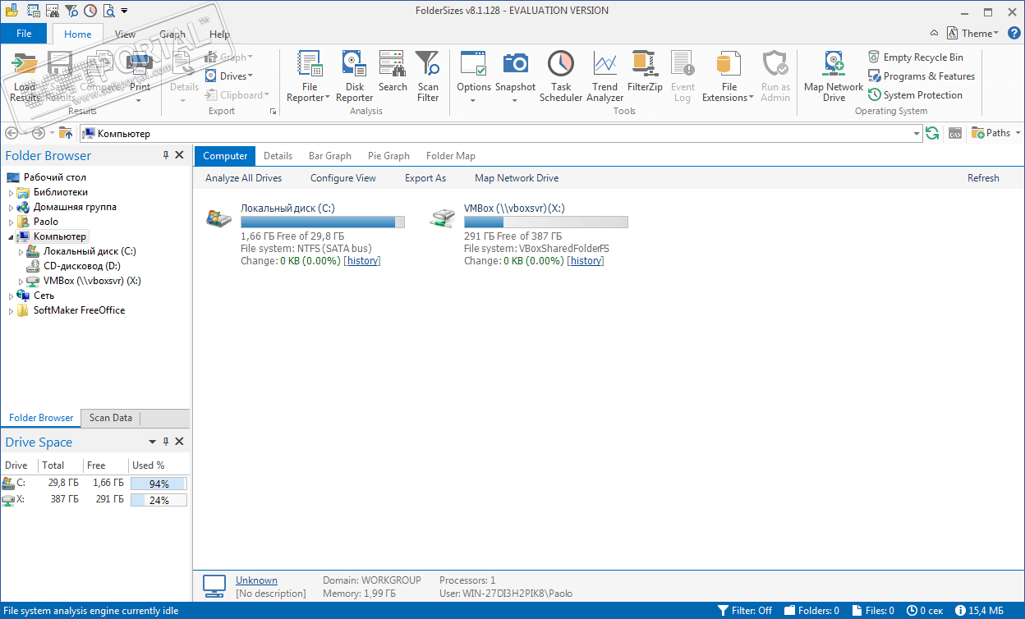
Task: Open the Drive Space panel dropdown arrow
Action: (152, 442)
